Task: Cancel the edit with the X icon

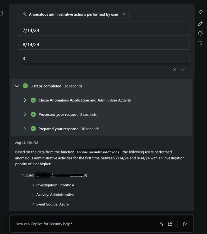Action: point(174,69)
